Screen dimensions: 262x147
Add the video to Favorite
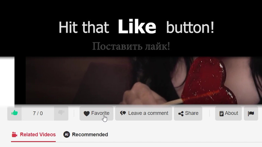click(x=96, y=113)
